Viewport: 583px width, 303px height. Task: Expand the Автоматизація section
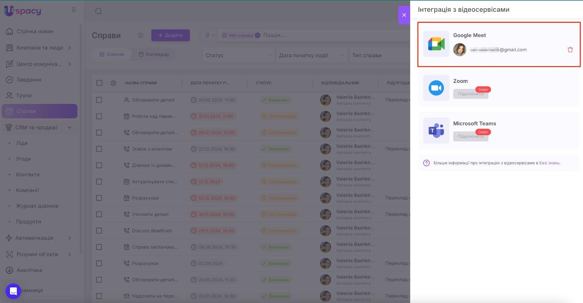tap(70, 238)
